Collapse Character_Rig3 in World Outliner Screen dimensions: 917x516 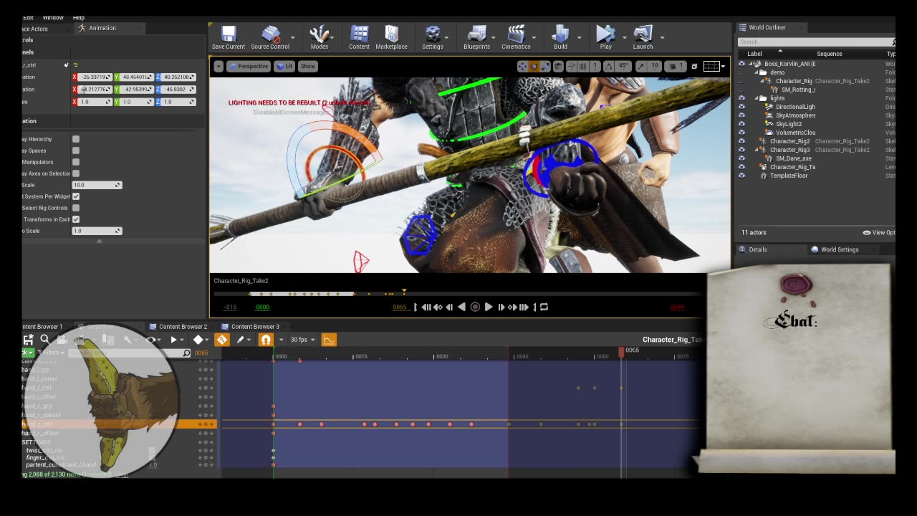(758, 150)
